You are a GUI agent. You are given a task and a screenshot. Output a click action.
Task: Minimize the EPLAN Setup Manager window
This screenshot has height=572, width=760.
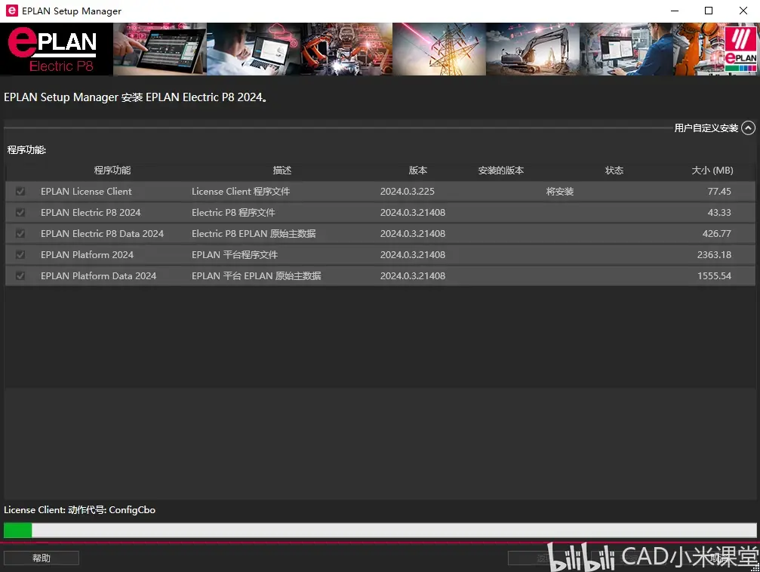tap(674, 11)
